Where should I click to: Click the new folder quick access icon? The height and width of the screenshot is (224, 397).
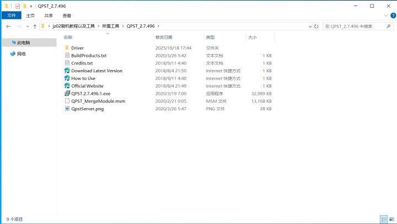25,6
